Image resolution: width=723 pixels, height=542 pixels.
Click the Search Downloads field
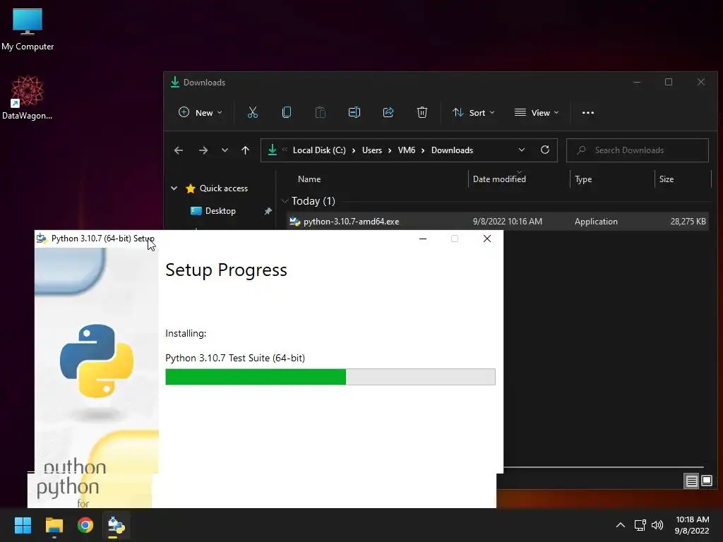click(x=638, y=150)
